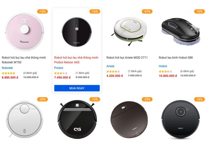
Task: Click the -47% discount badge
Action: (x=147, y=11)
